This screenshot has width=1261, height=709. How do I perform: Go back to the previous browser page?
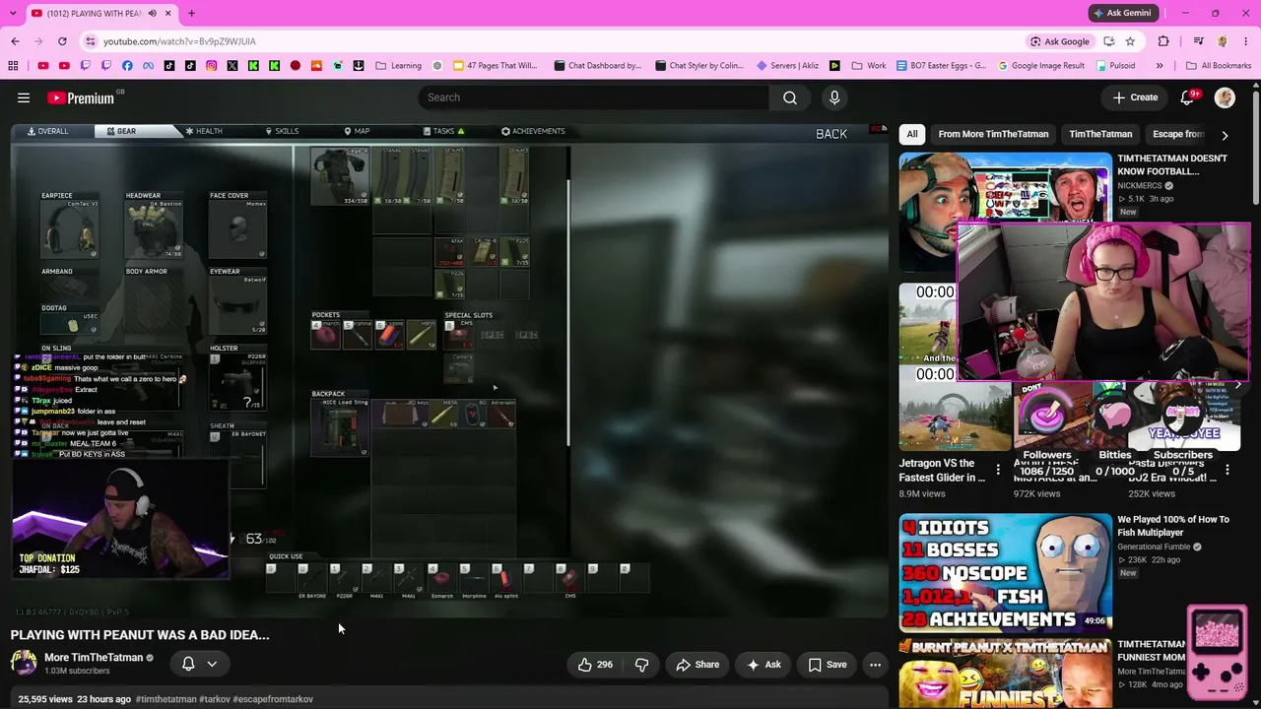coord(15,41)
